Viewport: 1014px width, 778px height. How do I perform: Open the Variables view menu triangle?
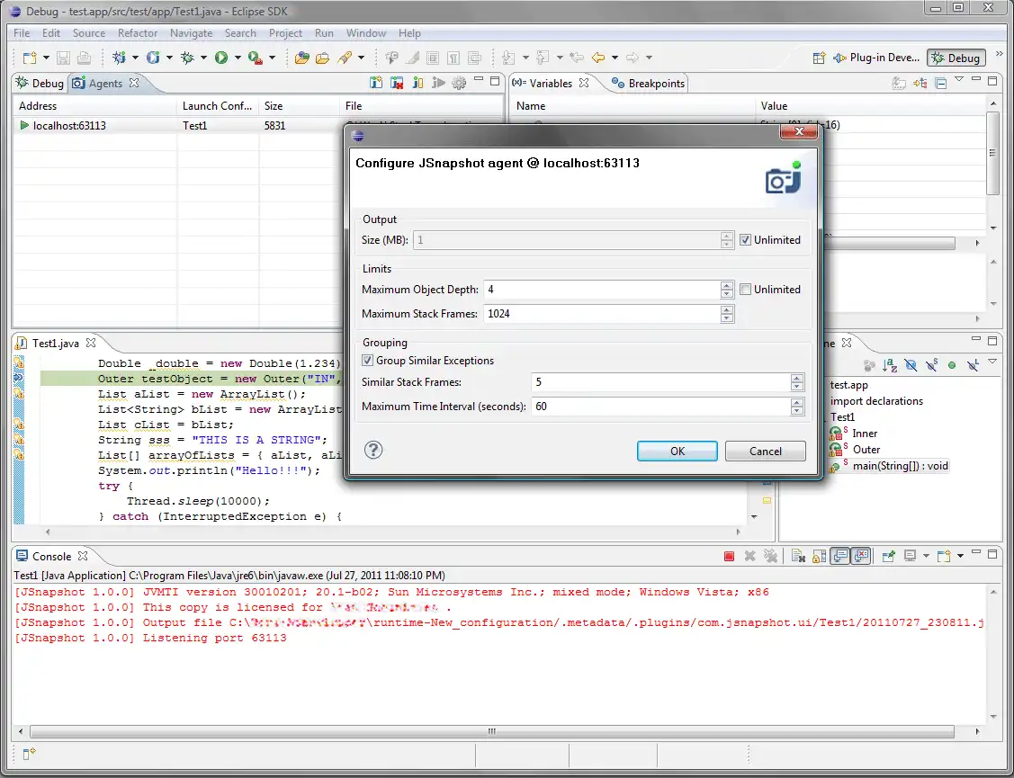(x=959, y=79)
